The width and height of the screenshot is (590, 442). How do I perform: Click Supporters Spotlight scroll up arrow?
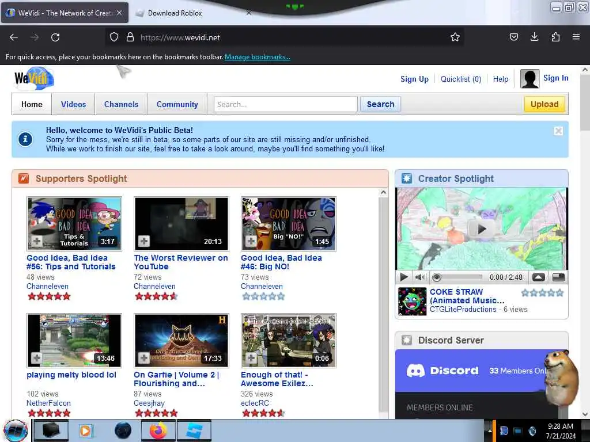click(x=383, y=192)
